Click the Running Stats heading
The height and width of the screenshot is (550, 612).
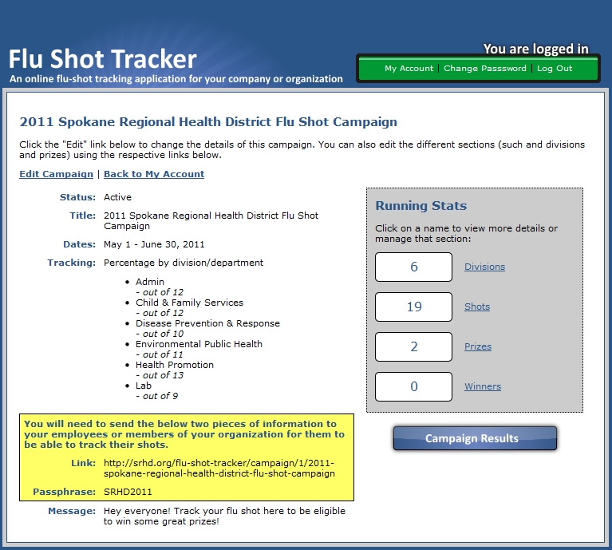point(421,206)
